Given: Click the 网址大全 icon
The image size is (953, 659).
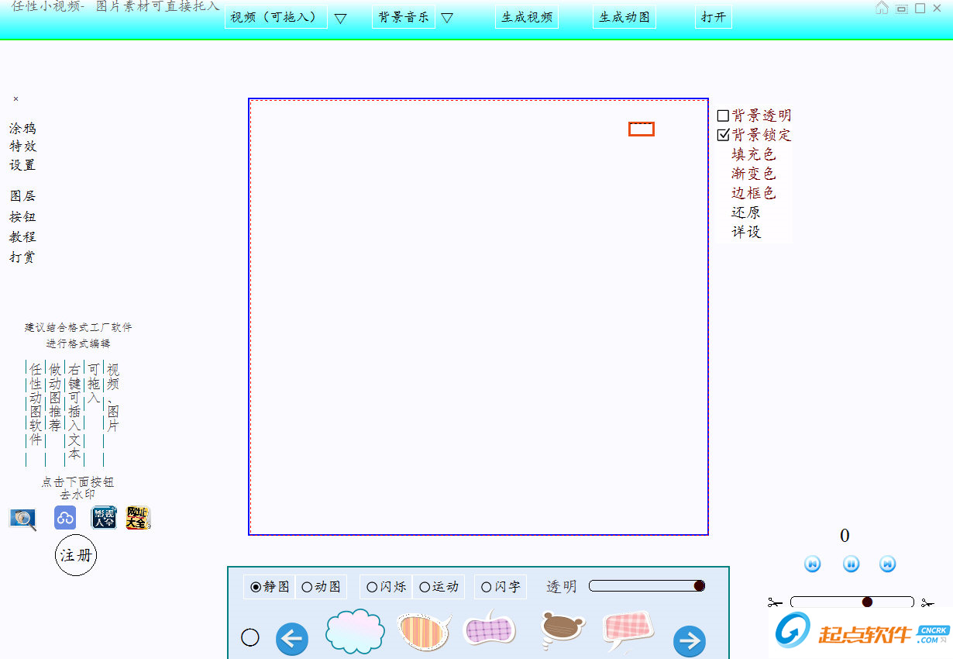Looking at the screenshot, I should (x=136, y=518).
